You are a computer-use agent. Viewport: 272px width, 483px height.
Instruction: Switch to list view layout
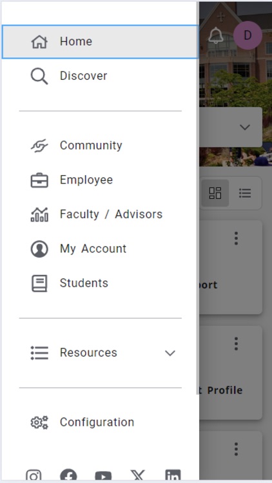[245, 193]
